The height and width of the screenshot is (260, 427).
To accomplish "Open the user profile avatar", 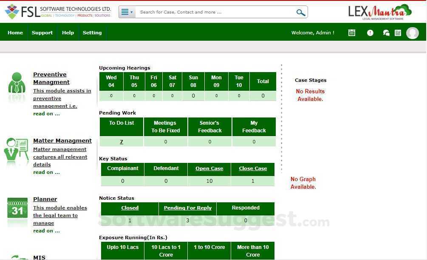I will click(412, 33).
